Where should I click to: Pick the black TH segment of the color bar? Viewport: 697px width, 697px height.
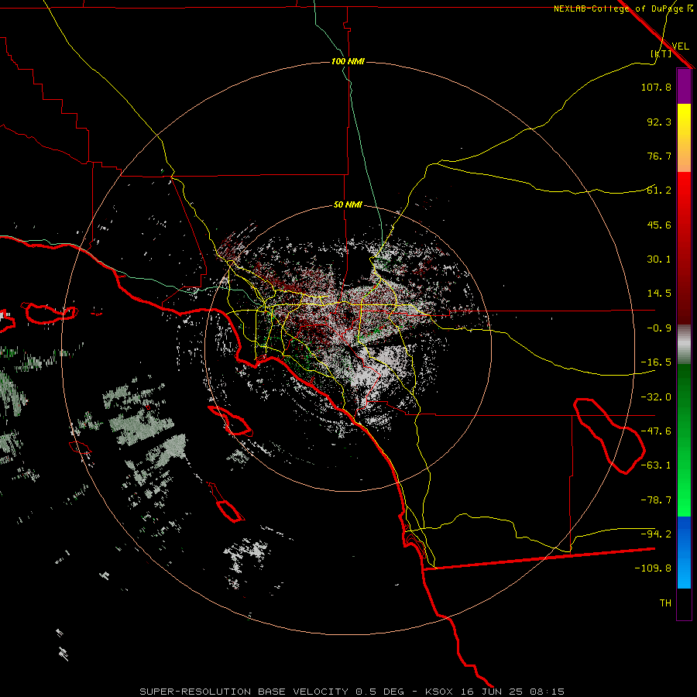(x=684, y=603)
